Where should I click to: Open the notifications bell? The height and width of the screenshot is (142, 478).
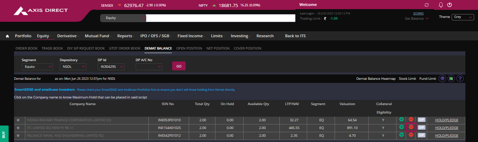(x=441, y=5)
